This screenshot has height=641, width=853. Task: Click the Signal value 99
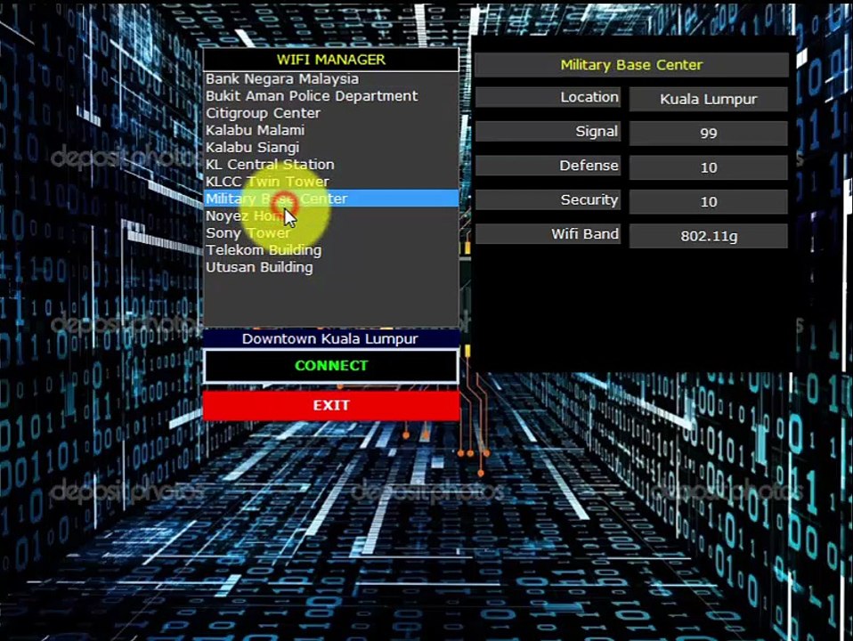tap(708, 134)
